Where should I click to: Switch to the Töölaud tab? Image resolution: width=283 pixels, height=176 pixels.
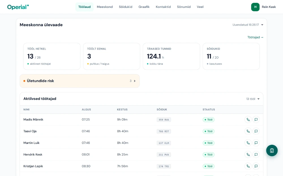click(x=84, y=7)
